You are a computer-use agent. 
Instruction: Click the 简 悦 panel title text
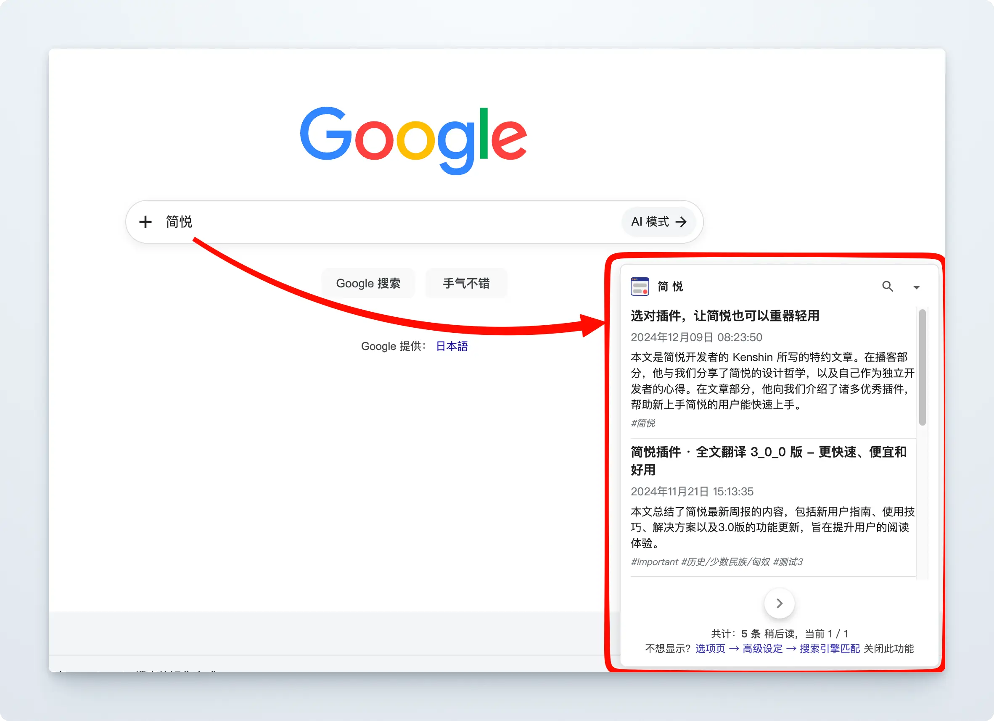tap(670, 287)
